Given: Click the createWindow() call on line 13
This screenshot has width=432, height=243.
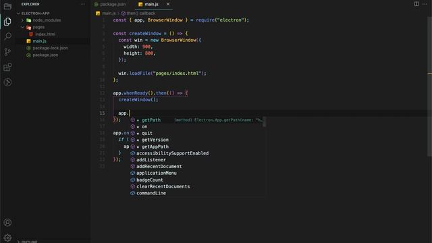Looking at the screenshot, I should click(x=138, y=100).
